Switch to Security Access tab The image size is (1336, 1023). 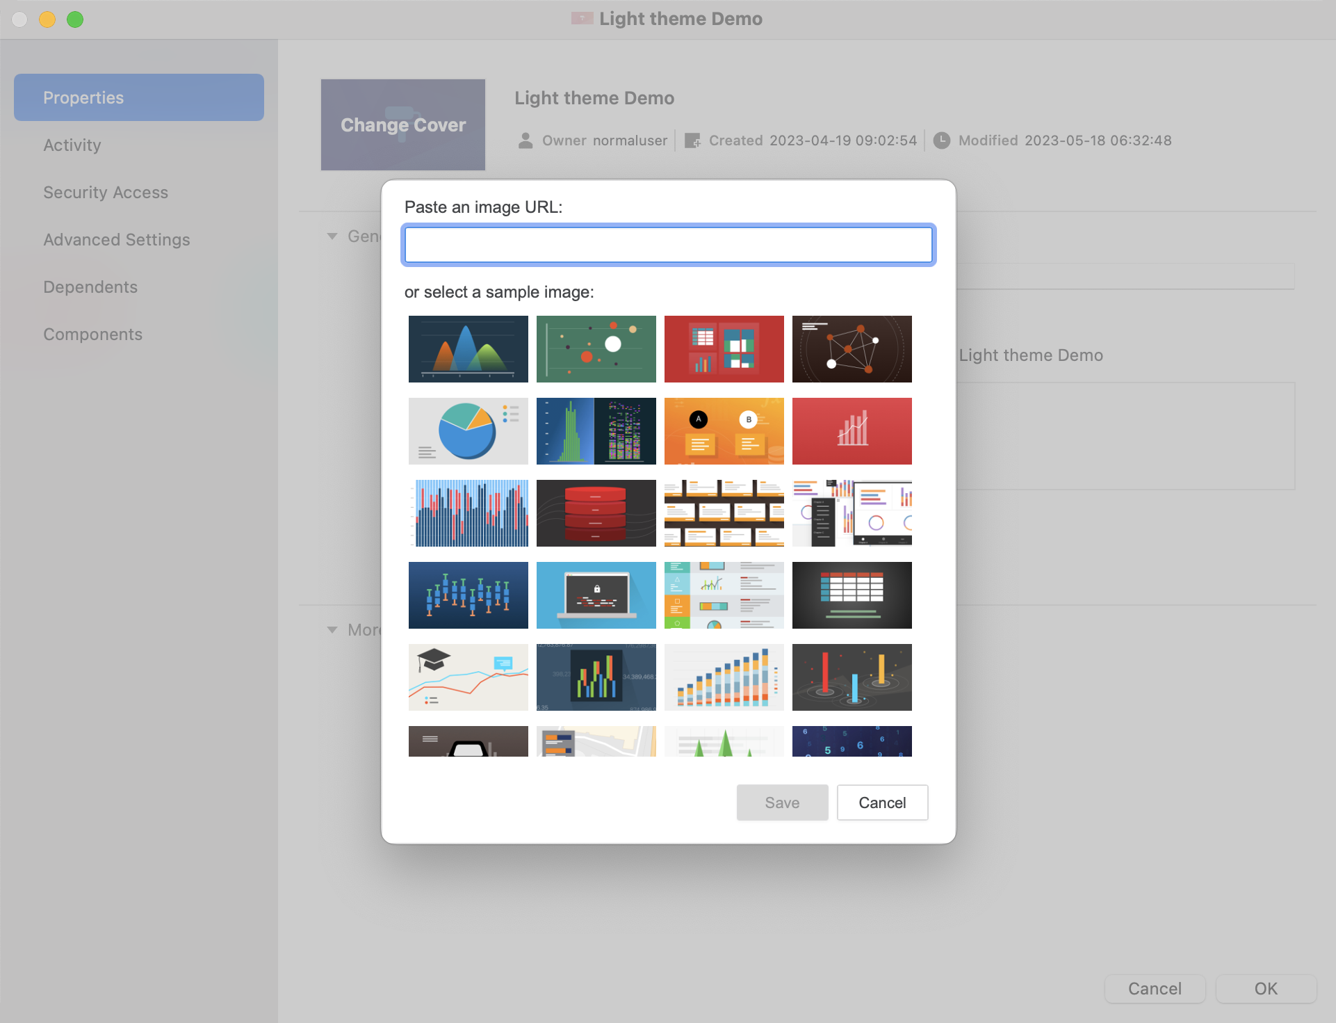(x=106, y=193)
